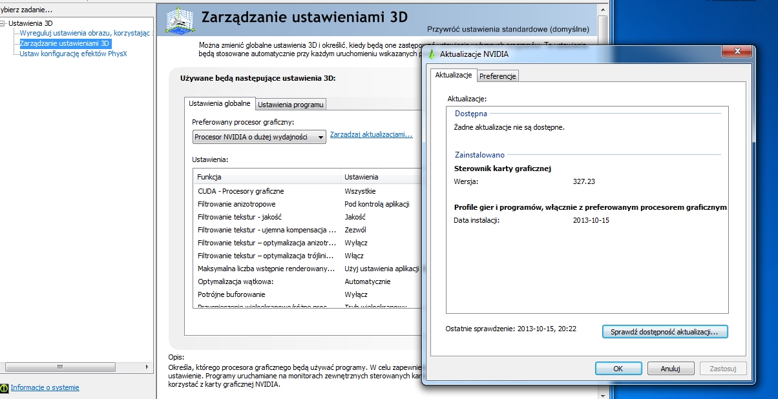Click the 'Wszystkie' value for CUDA

[360, 191]
